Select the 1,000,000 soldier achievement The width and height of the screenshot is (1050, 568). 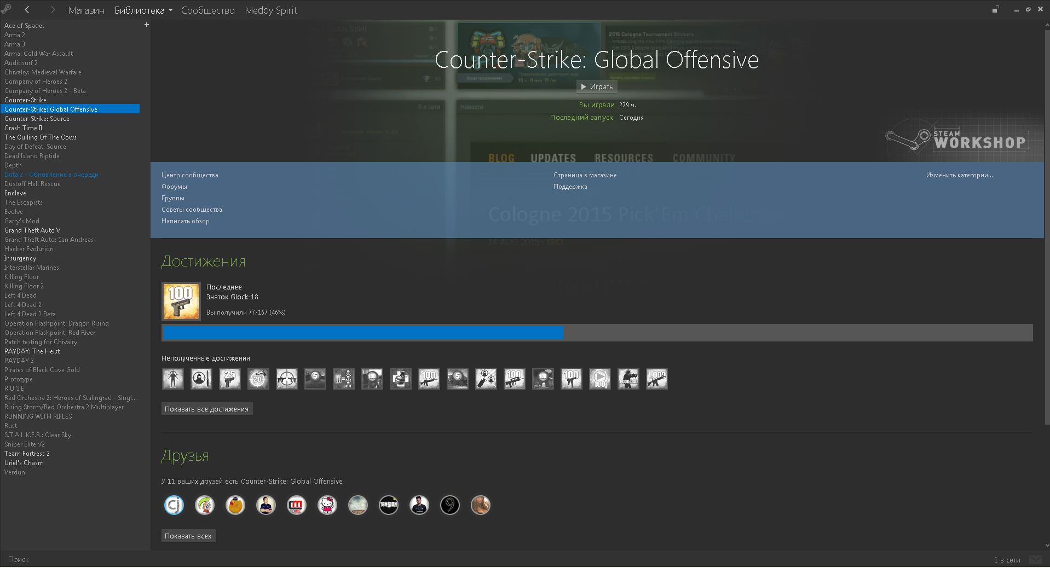point(628,379)
